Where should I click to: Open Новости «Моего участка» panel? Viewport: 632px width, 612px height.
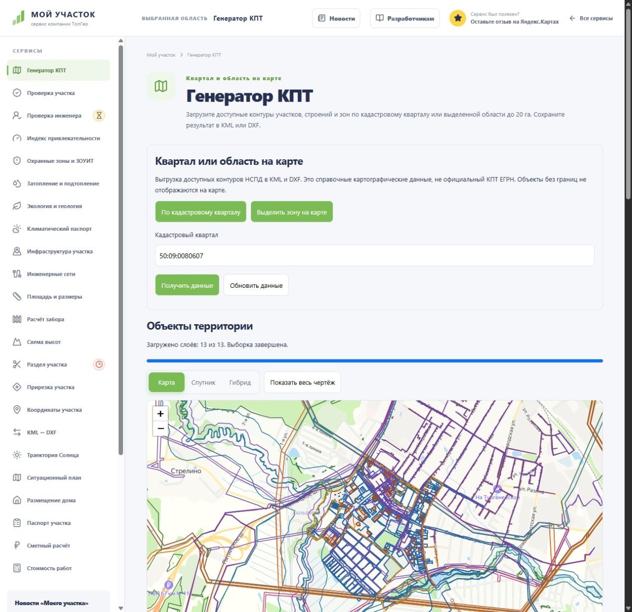point(59,602)
